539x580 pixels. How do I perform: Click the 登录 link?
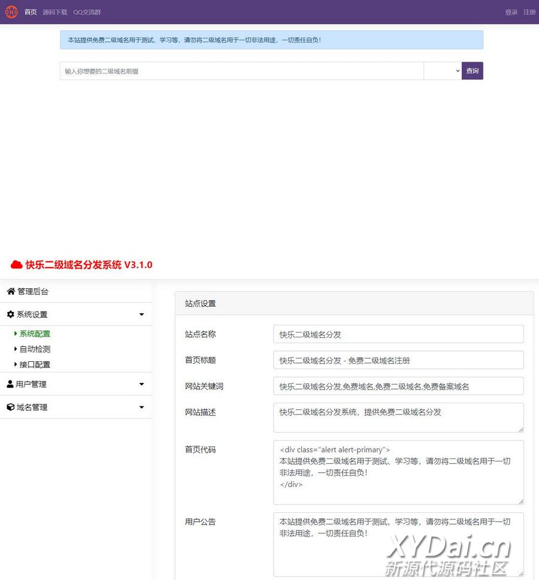pyautogui.click(x=511, y=12)
